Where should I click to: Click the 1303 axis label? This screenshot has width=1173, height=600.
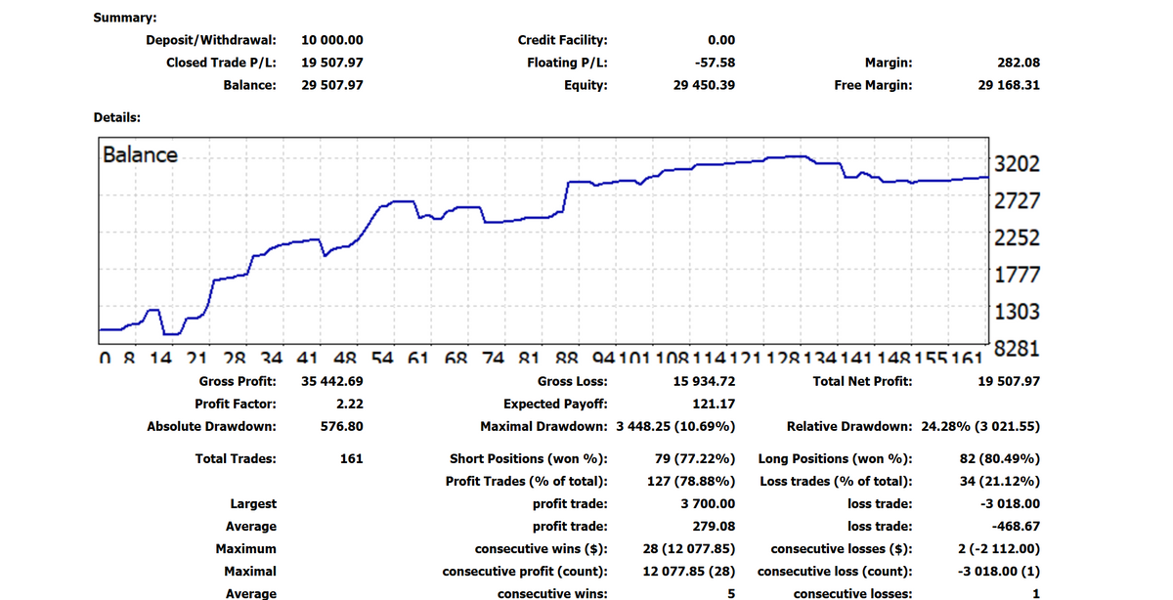1017,313
